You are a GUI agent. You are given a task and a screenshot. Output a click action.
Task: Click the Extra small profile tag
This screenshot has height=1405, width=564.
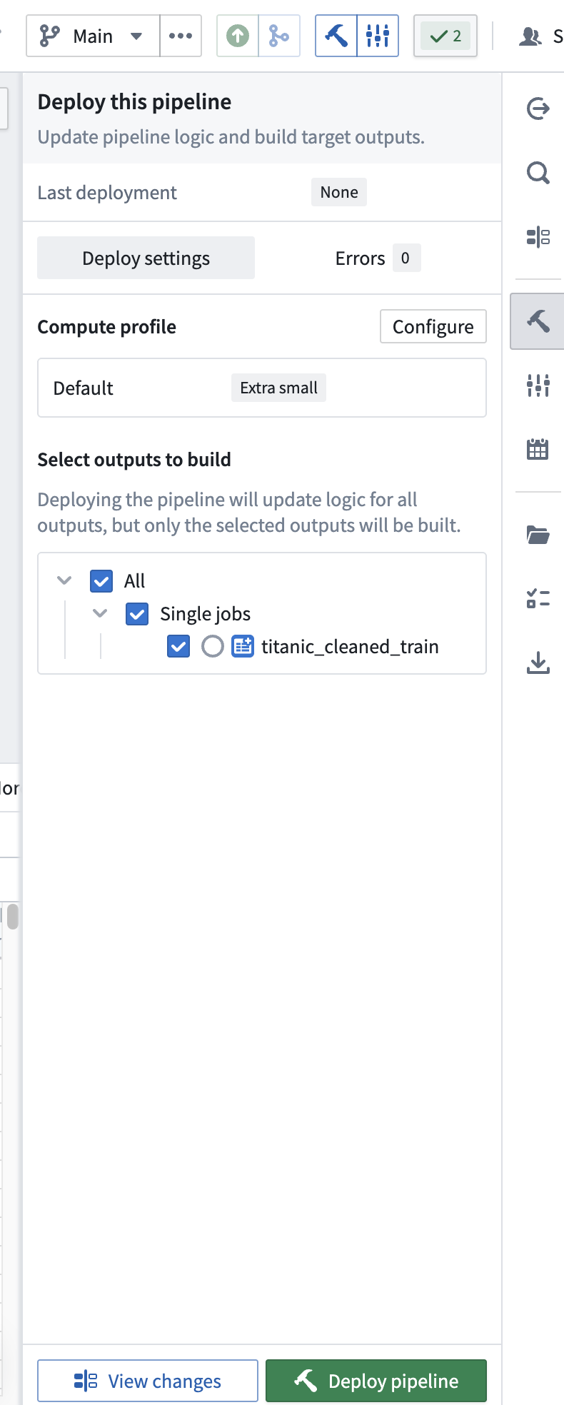(x=278, y=388)
